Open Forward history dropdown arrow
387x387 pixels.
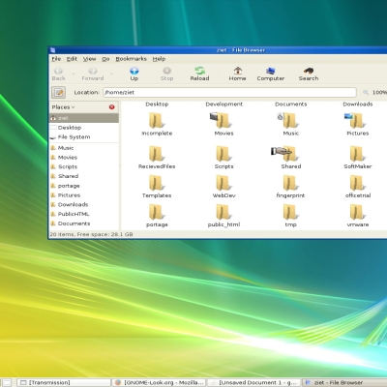(x=111, y=74)
